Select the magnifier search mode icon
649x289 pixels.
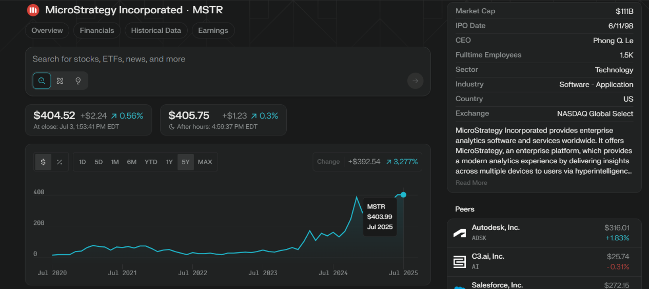pyautogui.click(x=42, y=81)
